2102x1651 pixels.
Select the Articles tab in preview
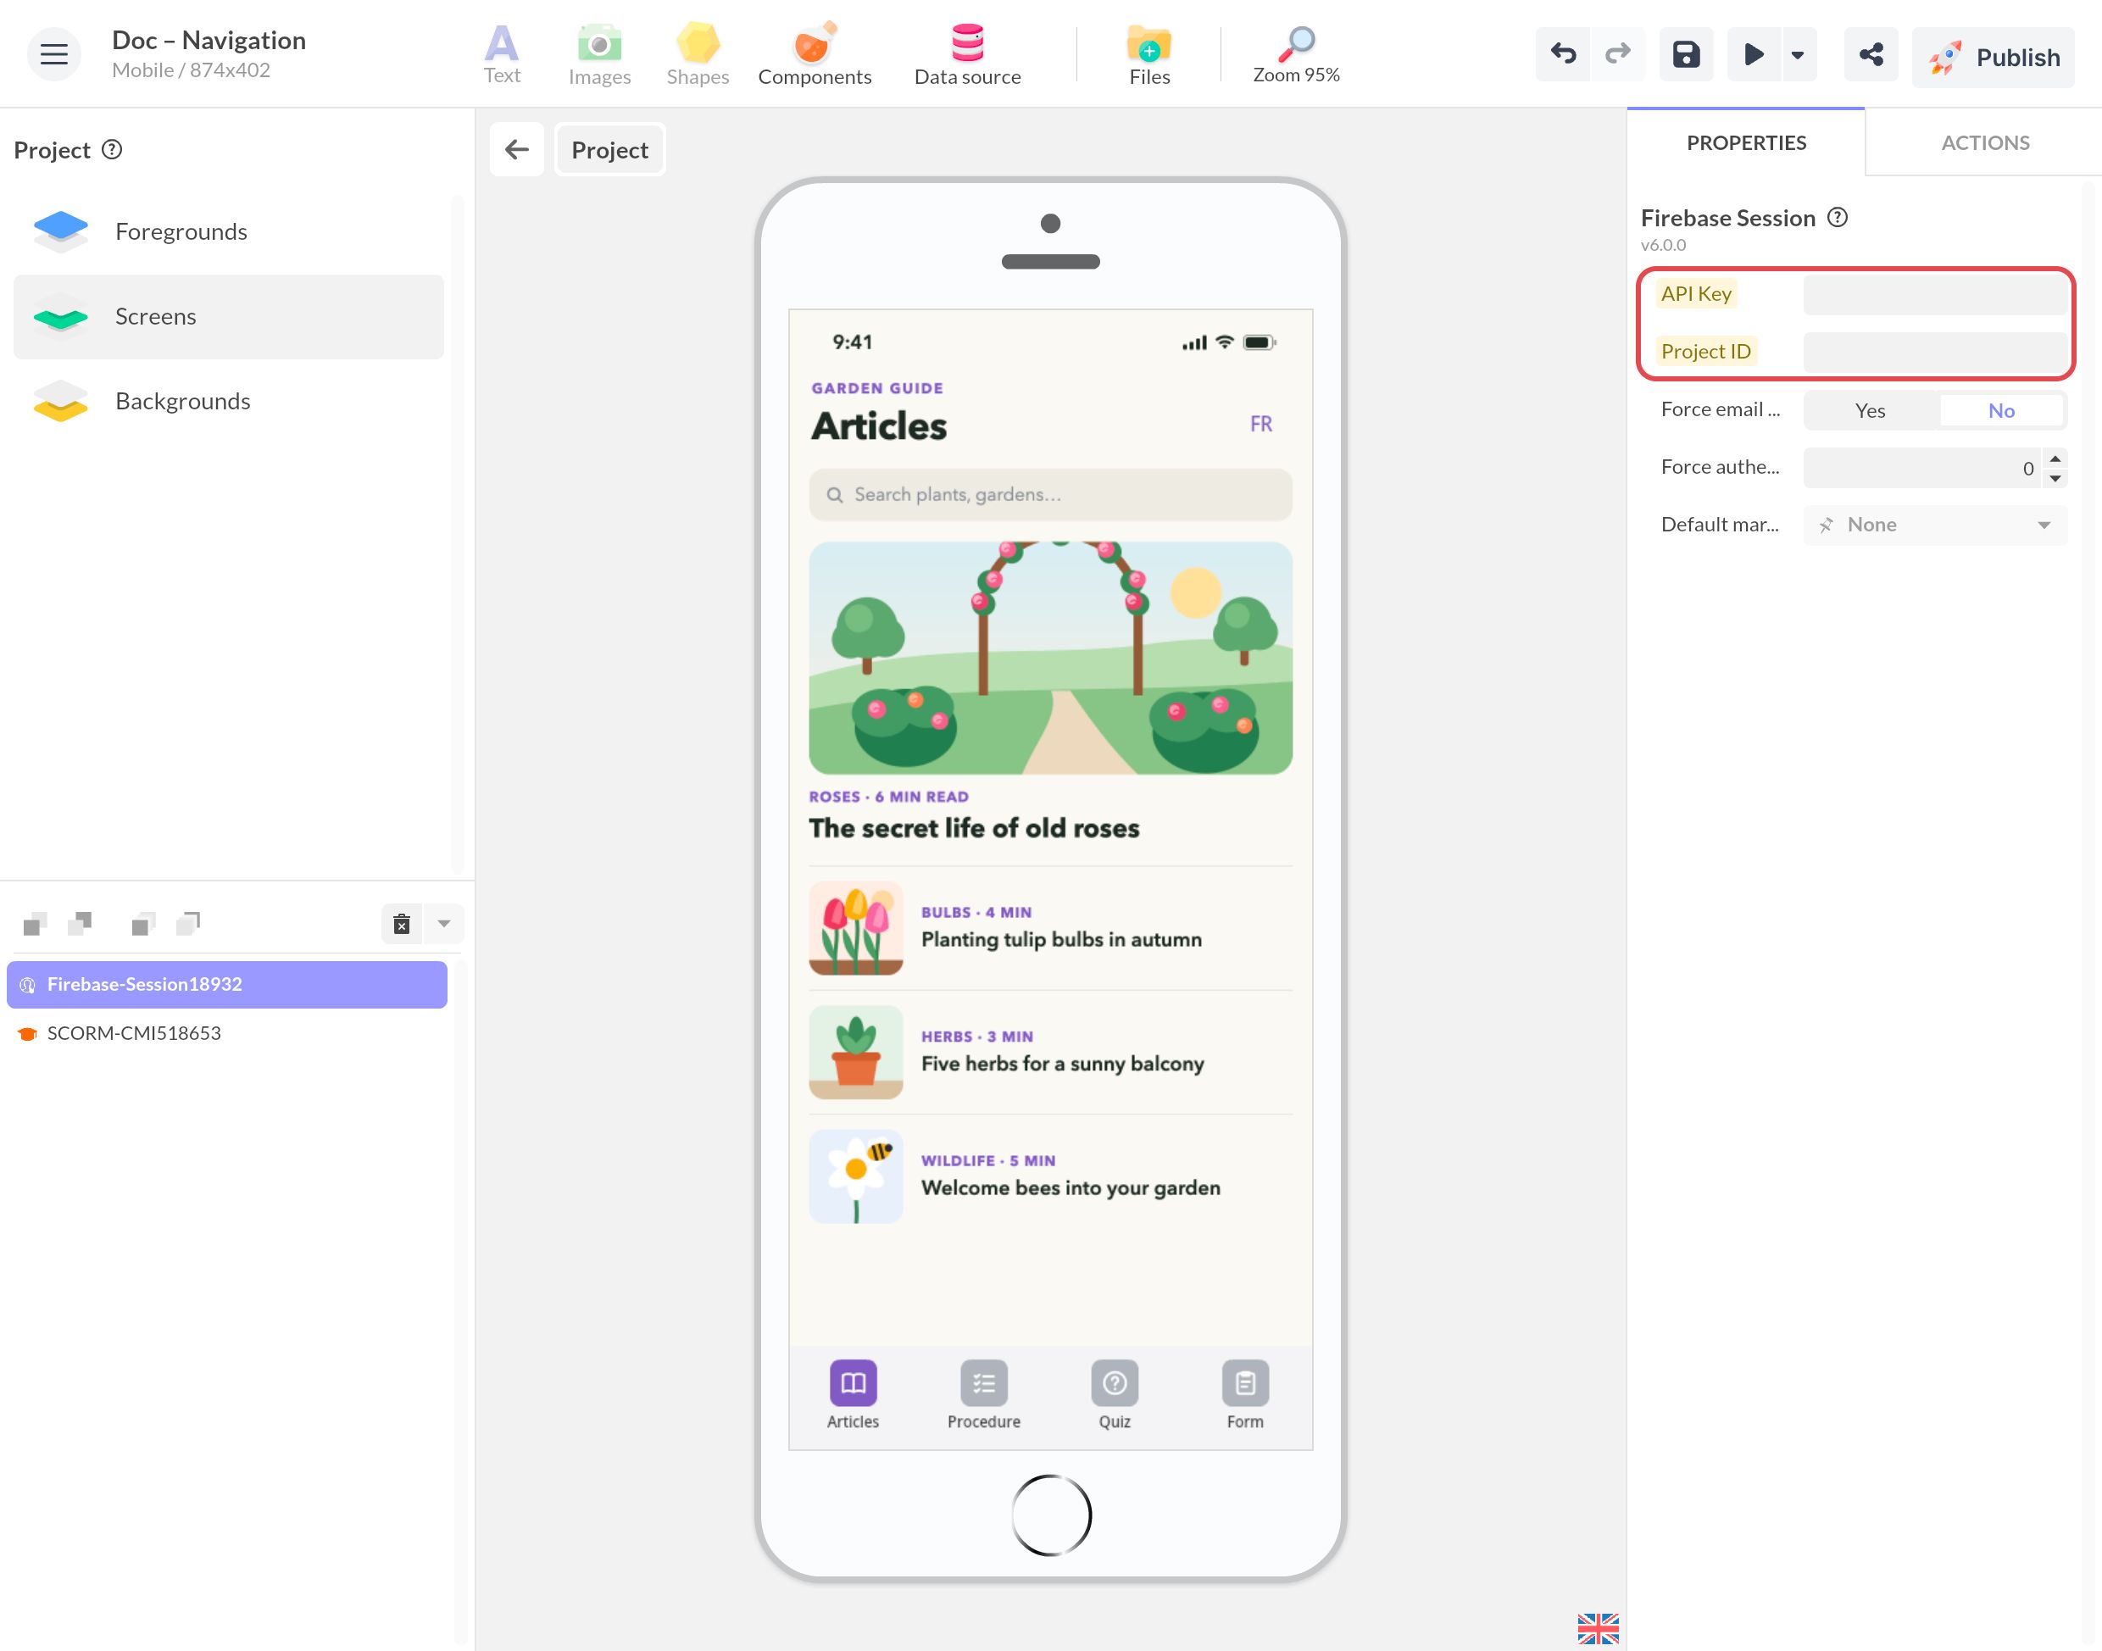coord(853,1395)
